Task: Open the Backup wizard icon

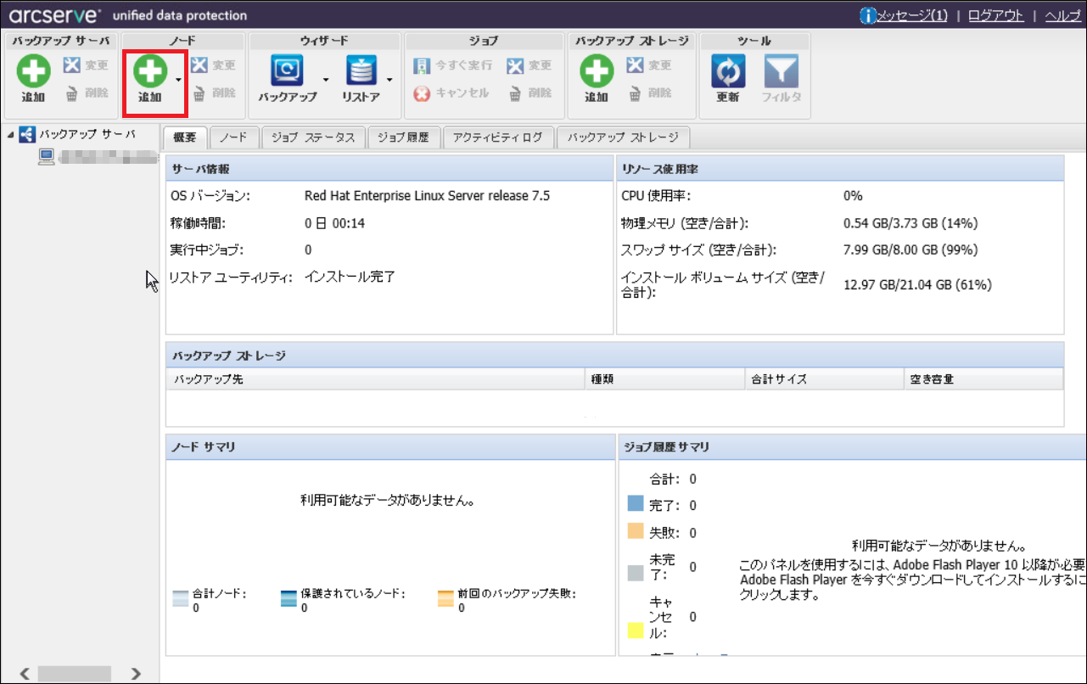Action: coord(287,73)
